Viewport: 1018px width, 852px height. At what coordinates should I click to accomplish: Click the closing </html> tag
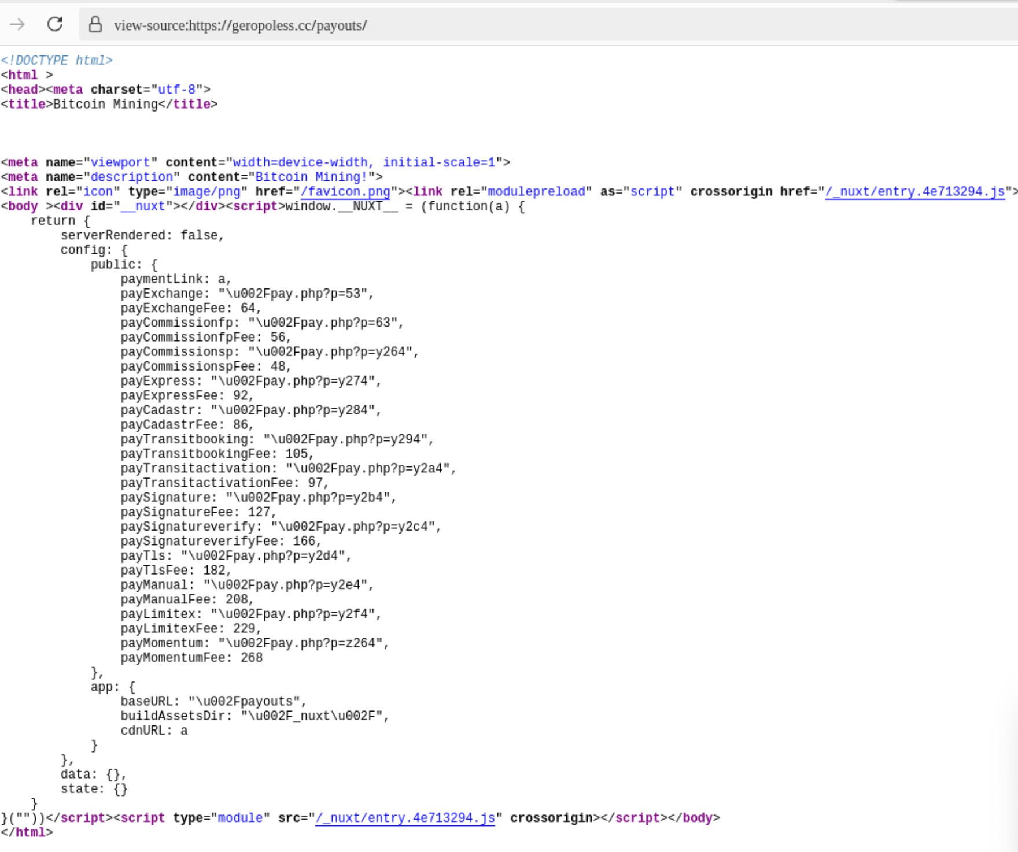[27, 832]
